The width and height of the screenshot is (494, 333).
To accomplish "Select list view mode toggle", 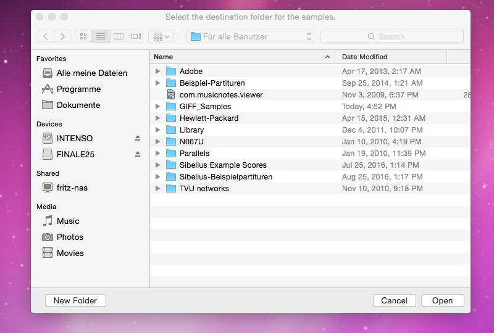I will [101, 36].
